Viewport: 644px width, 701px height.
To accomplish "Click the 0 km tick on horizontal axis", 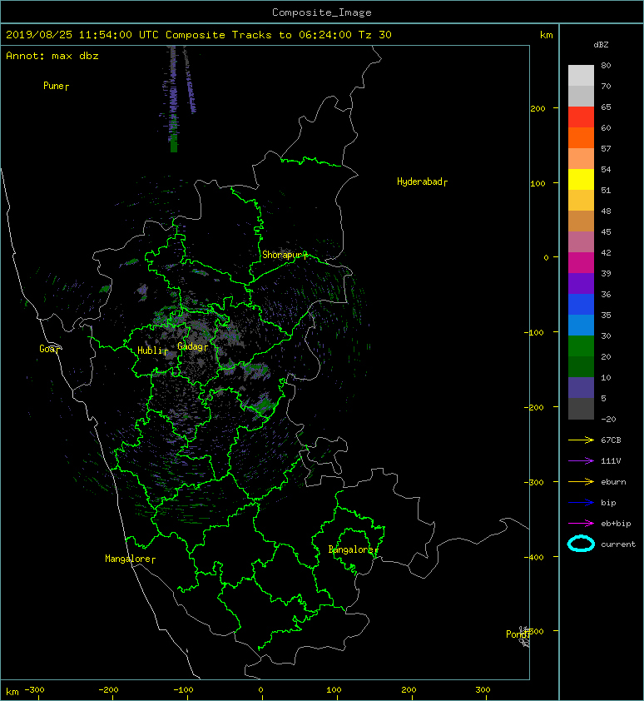I will [x=261, y=690].
